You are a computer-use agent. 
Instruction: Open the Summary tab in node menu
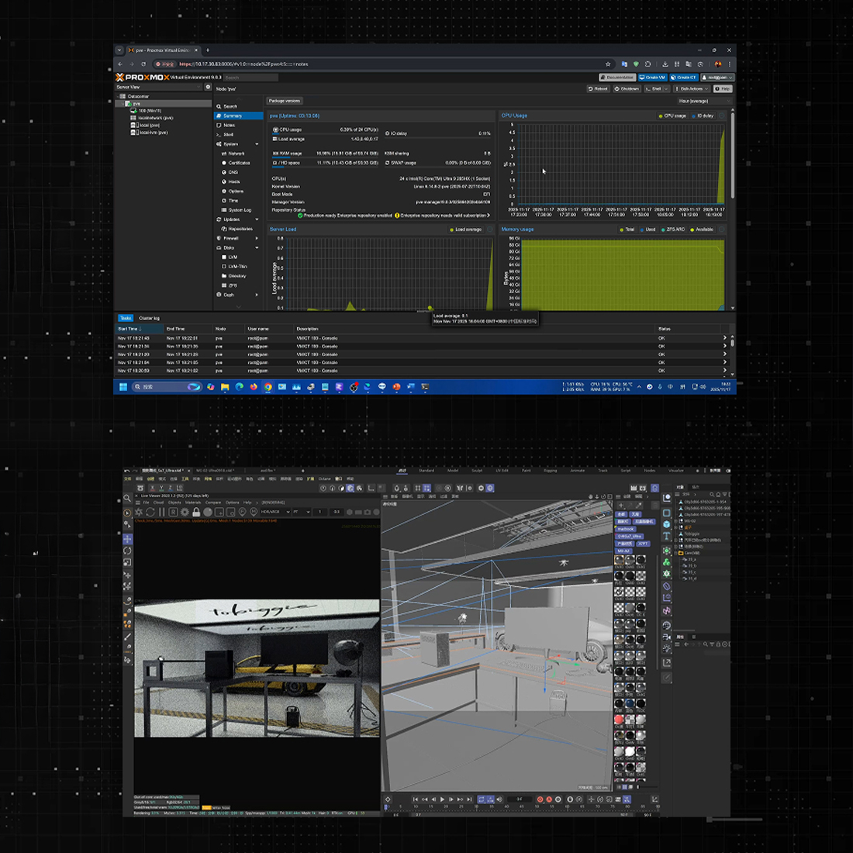pos(233,116)
